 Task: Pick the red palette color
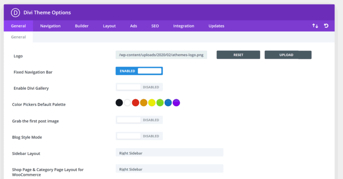pyautogui.click(x=136, y=103)
